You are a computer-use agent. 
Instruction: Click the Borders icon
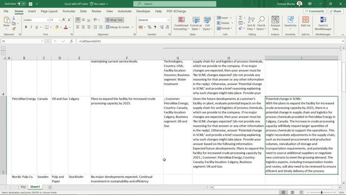46,27
